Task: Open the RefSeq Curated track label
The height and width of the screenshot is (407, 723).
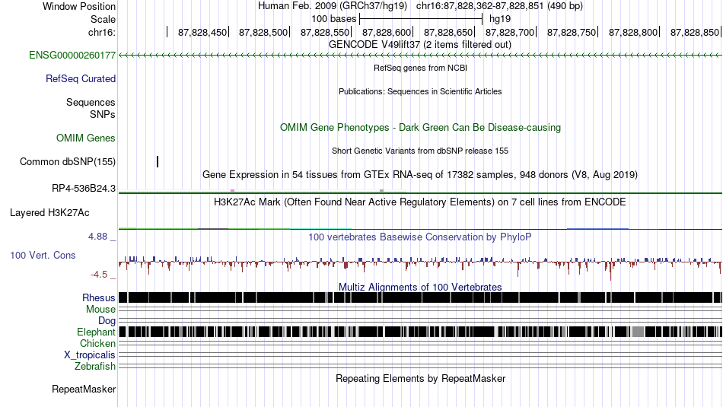Action: point(81,79)
